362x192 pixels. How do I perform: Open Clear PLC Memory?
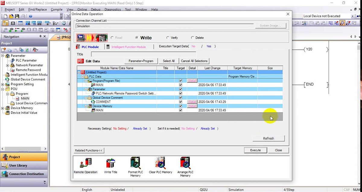[x=160, y=166]
